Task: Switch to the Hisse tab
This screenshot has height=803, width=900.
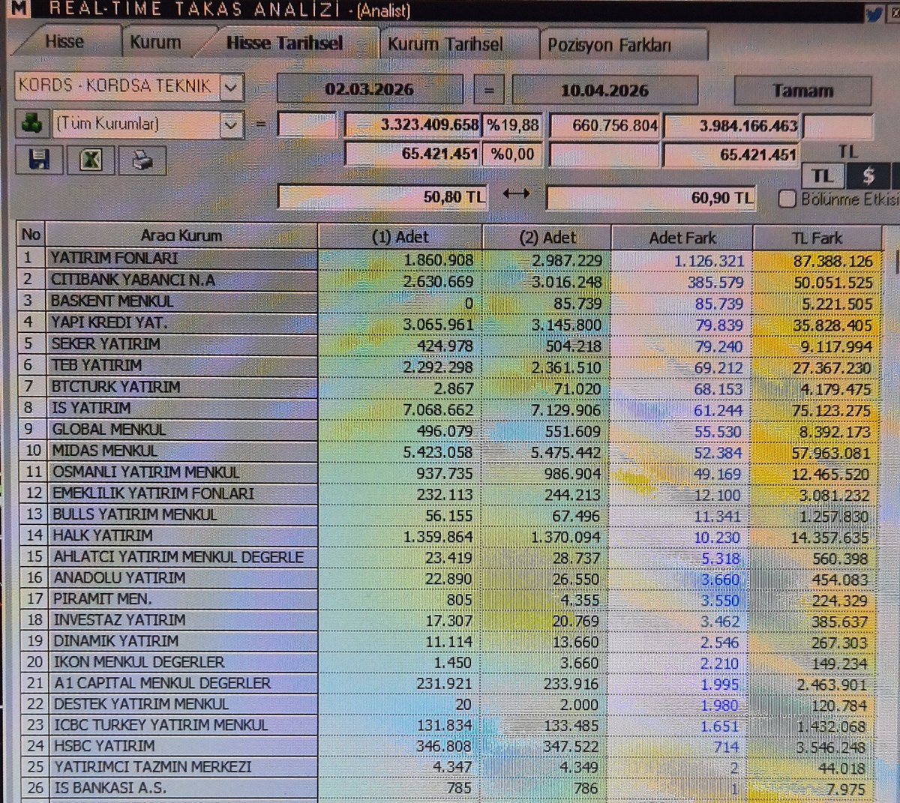Action: [x=64, y=41]
